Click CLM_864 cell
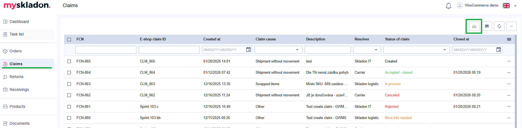The width and height of the screenshot is (522, 128). (148, 73)
